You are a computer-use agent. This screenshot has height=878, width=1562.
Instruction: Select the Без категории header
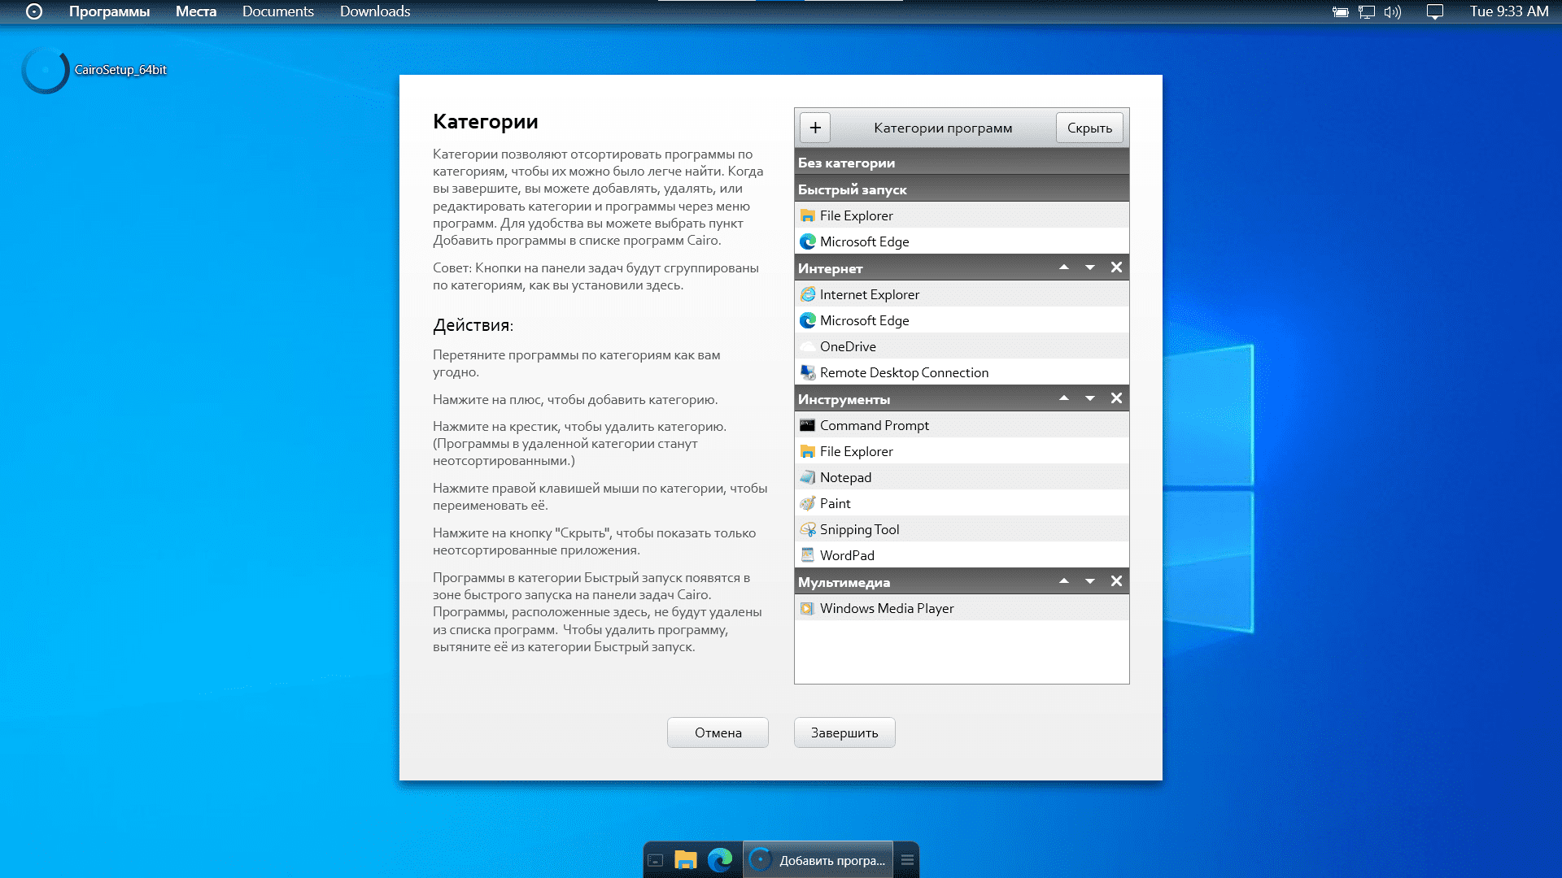pos(846,163)
